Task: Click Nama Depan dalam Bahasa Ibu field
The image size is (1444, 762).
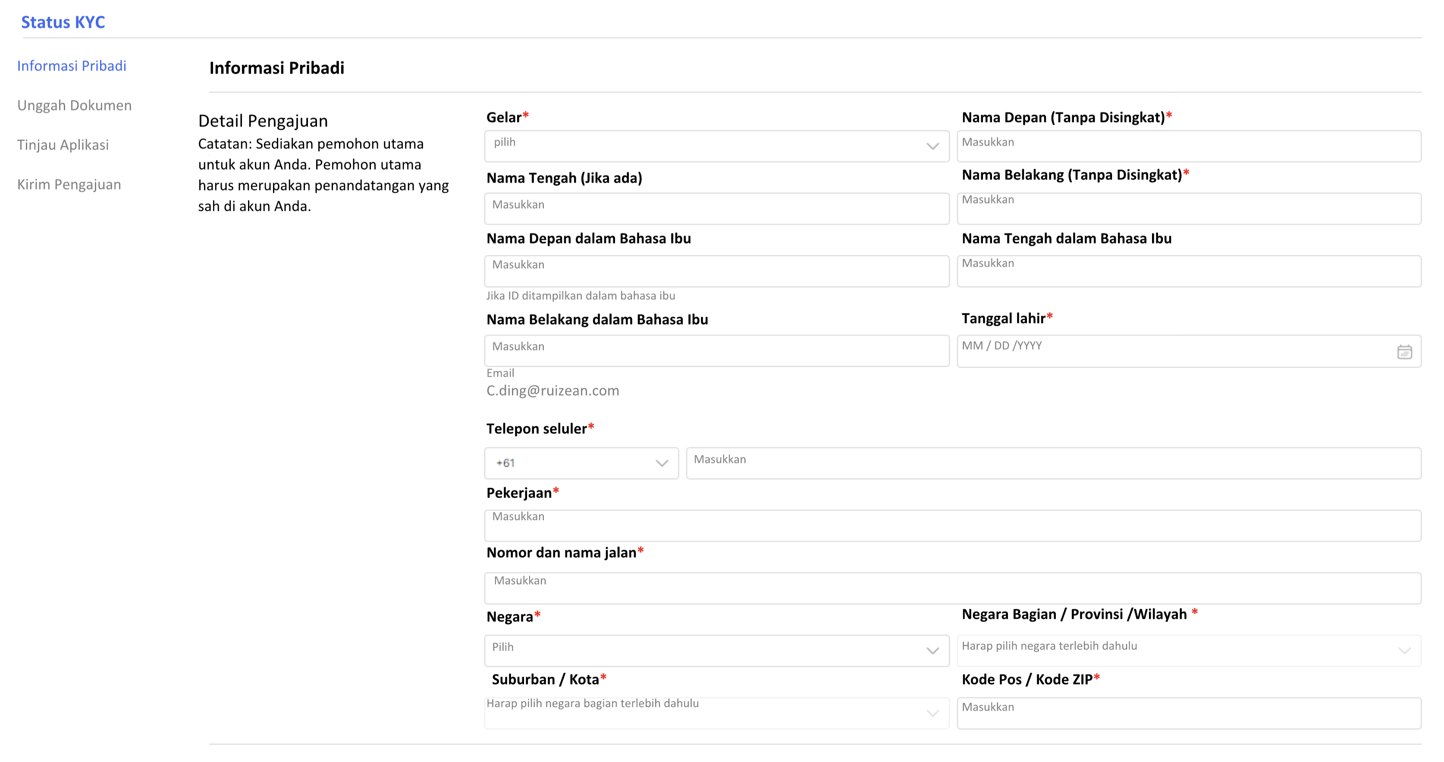Action: (x=716, y=271)
